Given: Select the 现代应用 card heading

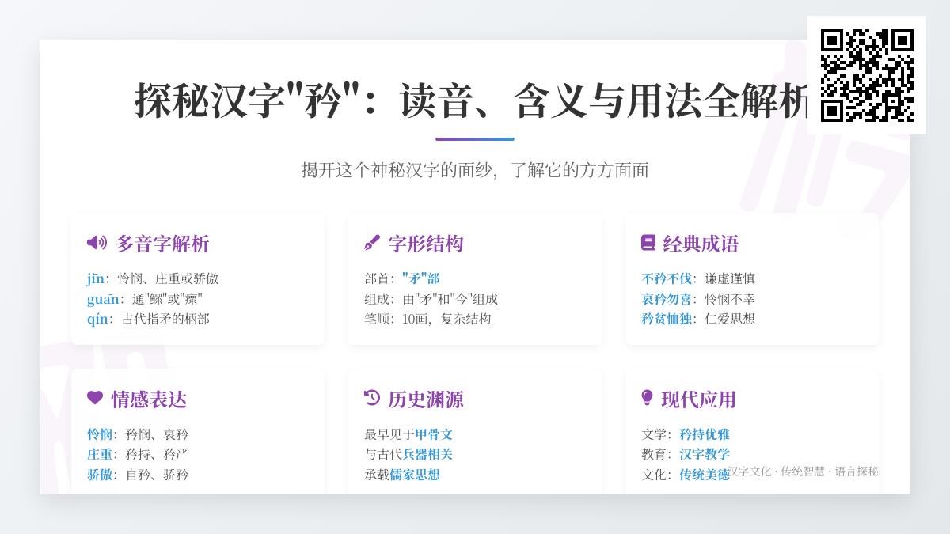Looking at the screenshot, I should tap(698, 400).
